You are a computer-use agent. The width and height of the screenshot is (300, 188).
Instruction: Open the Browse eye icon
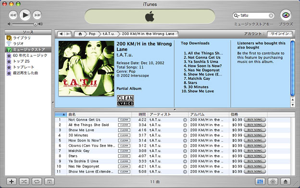(286, 15)
